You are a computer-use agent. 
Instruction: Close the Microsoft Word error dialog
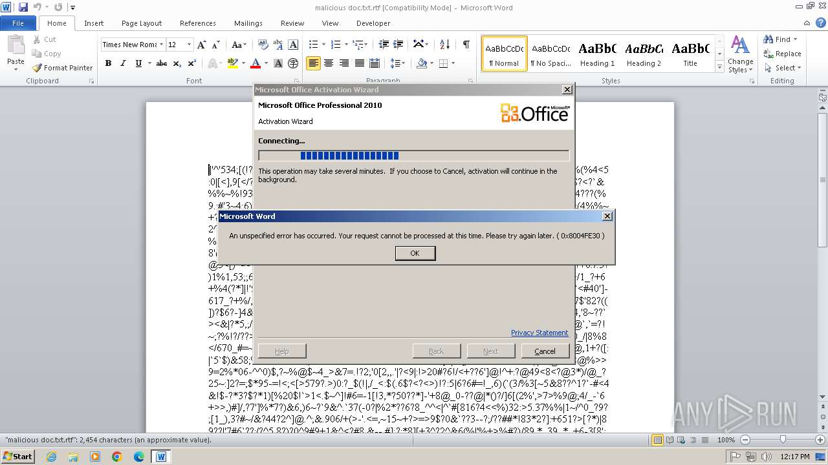(x=607, y=216)
